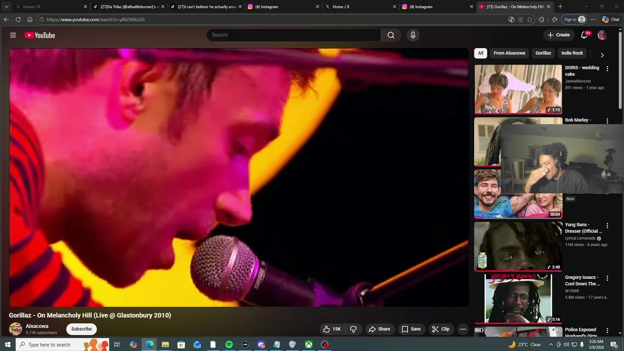Viewport: 624px width, 351px height.
Task: Go to the YouTube home logo
Action: [39, 35]
